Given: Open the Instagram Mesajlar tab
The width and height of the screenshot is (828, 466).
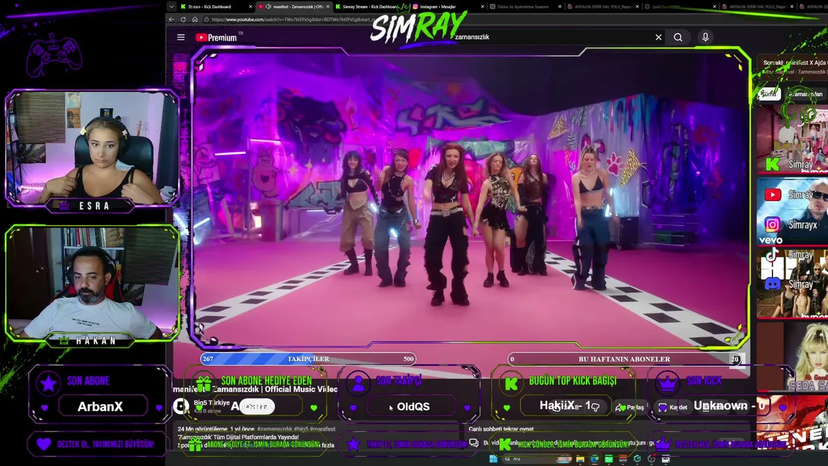Looking at the screenshot, I should (x=446, y=6).
